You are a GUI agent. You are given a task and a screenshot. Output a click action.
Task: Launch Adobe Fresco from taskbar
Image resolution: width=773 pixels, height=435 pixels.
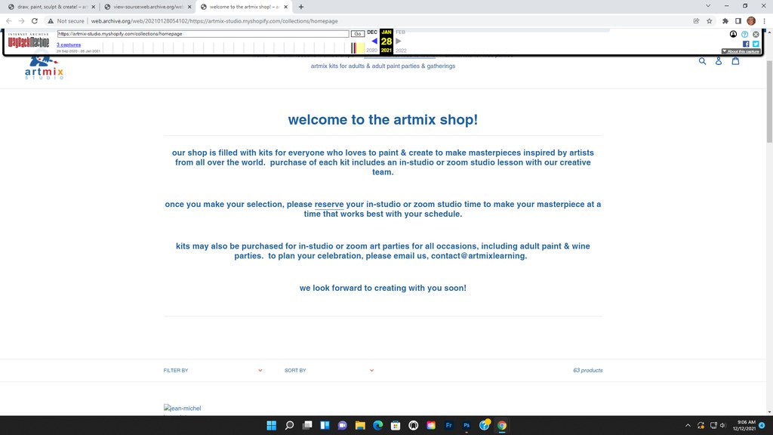point(448,425)
